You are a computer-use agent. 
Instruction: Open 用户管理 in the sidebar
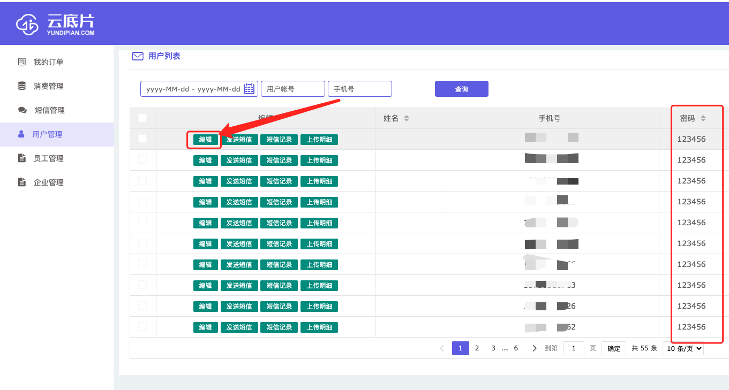pyautogui.click(x=47, y=134)
